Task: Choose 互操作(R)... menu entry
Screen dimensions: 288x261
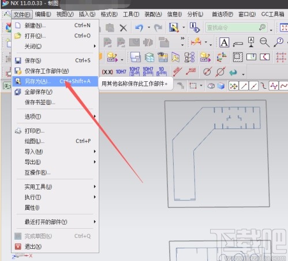Action: click(55, 172)
